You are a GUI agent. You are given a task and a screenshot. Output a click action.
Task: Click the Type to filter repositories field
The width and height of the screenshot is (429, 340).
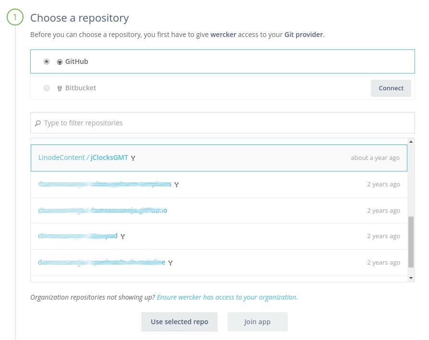192,123
